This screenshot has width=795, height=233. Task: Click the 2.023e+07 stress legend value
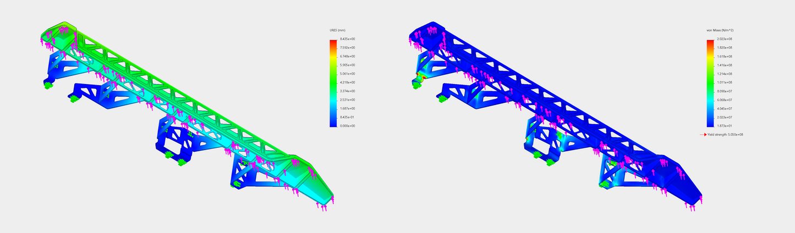(724, 117)
